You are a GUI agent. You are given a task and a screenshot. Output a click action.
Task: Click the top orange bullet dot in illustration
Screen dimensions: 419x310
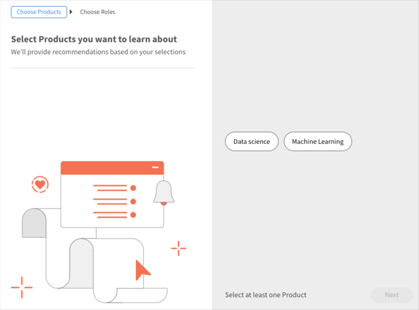pos(133,188)
